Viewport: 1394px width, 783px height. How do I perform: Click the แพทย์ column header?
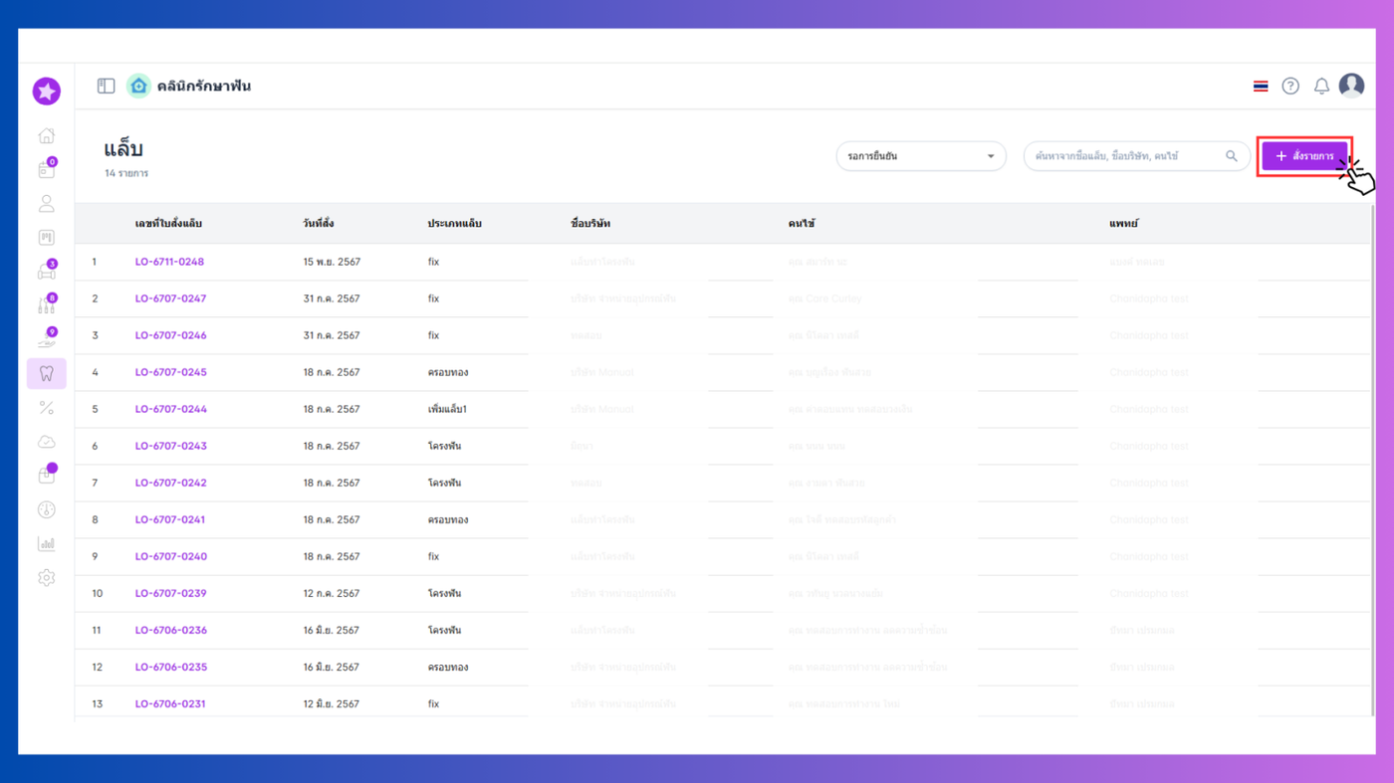(1123, 224)
